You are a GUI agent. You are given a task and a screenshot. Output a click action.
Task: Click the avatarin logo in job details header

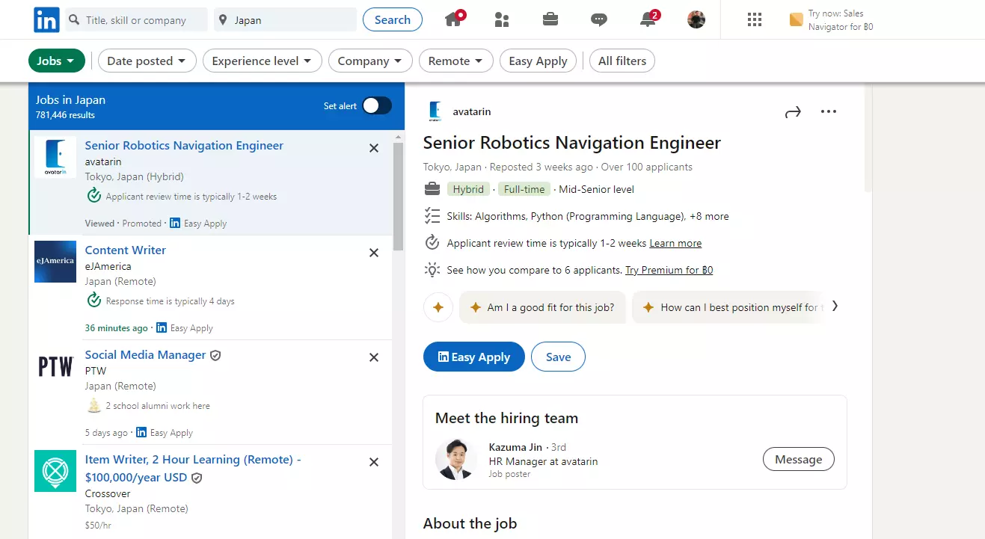click(435, 112)
